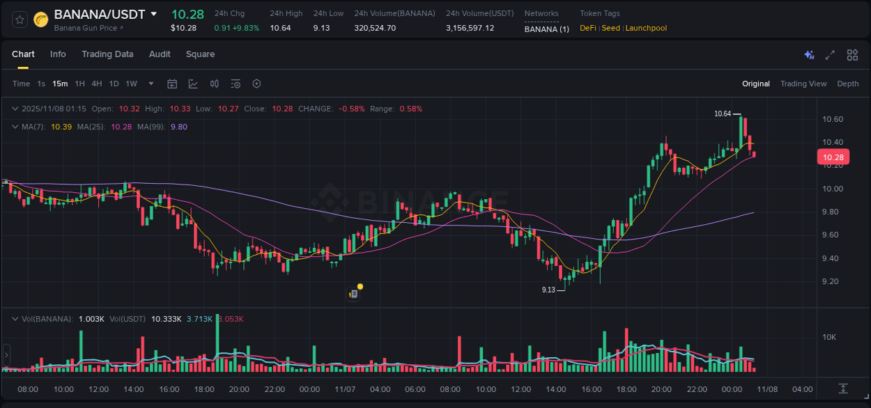Screen dimensions: 871x408
Task: Open the extra timeframe options arrow
Action: (150, 84)
